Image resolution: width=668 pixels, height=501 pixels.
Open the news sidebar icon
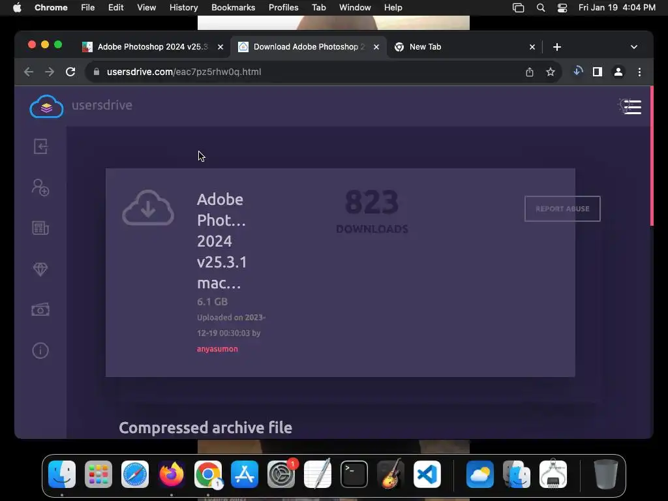click(x=40, y=228)
